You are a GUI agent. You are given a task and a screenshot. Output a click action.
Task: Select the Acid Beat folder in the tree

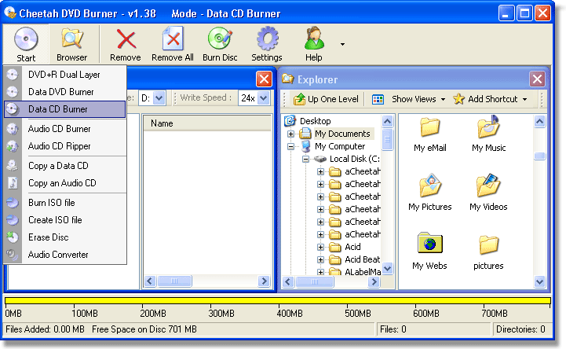click(363, 259)
